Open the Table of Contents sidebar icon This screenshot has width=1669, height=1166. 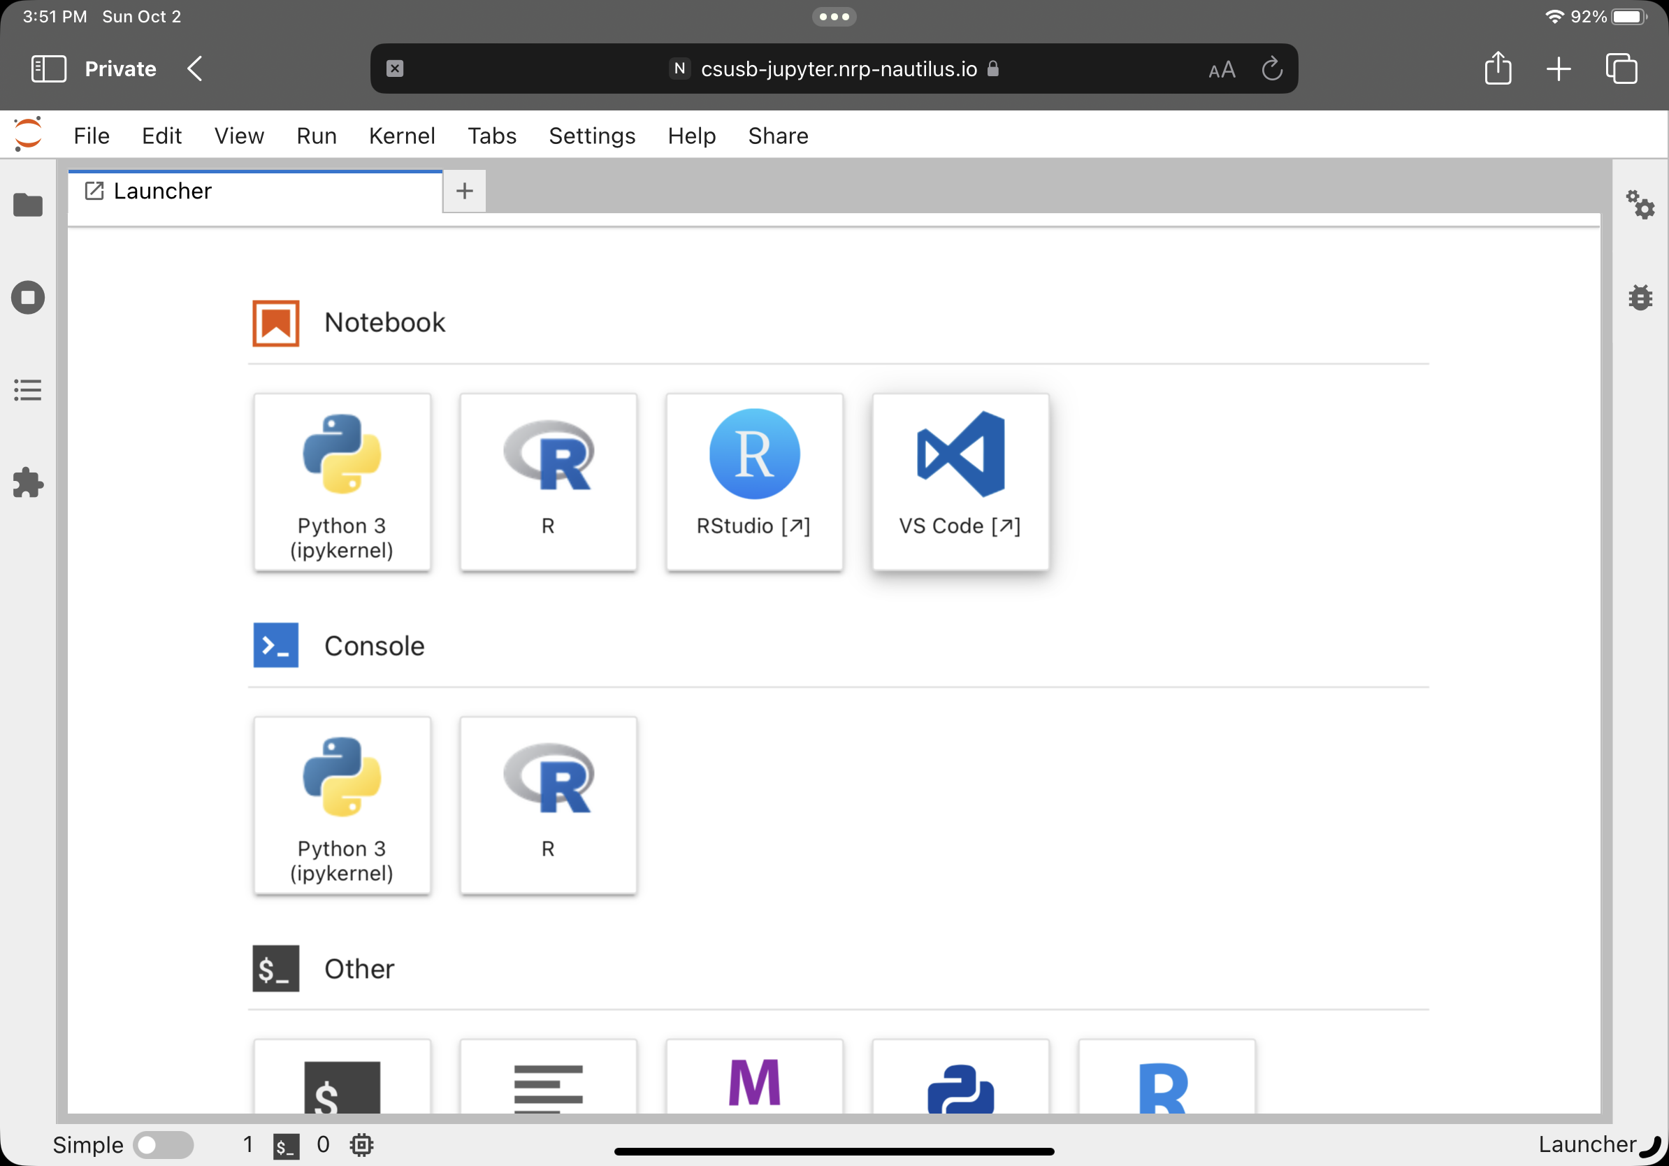coord(28,389)
